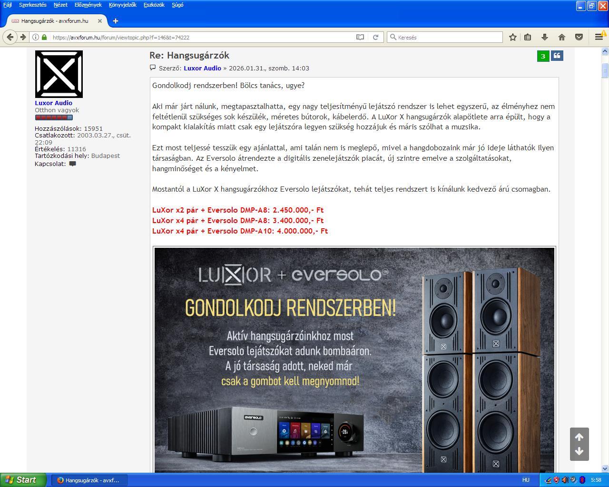Jump to page bottom with down arrow

click(x=579, y=451)
